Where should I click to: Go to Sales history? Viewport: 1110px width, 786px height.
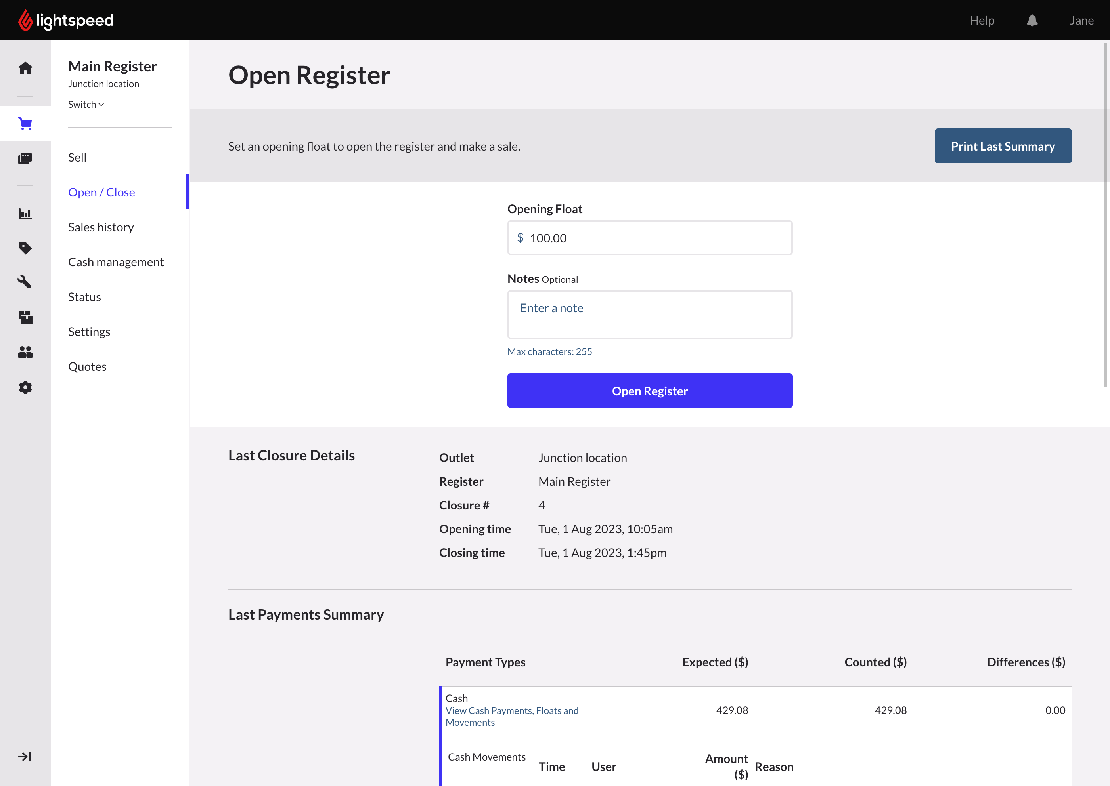click(x=101, y=227)
